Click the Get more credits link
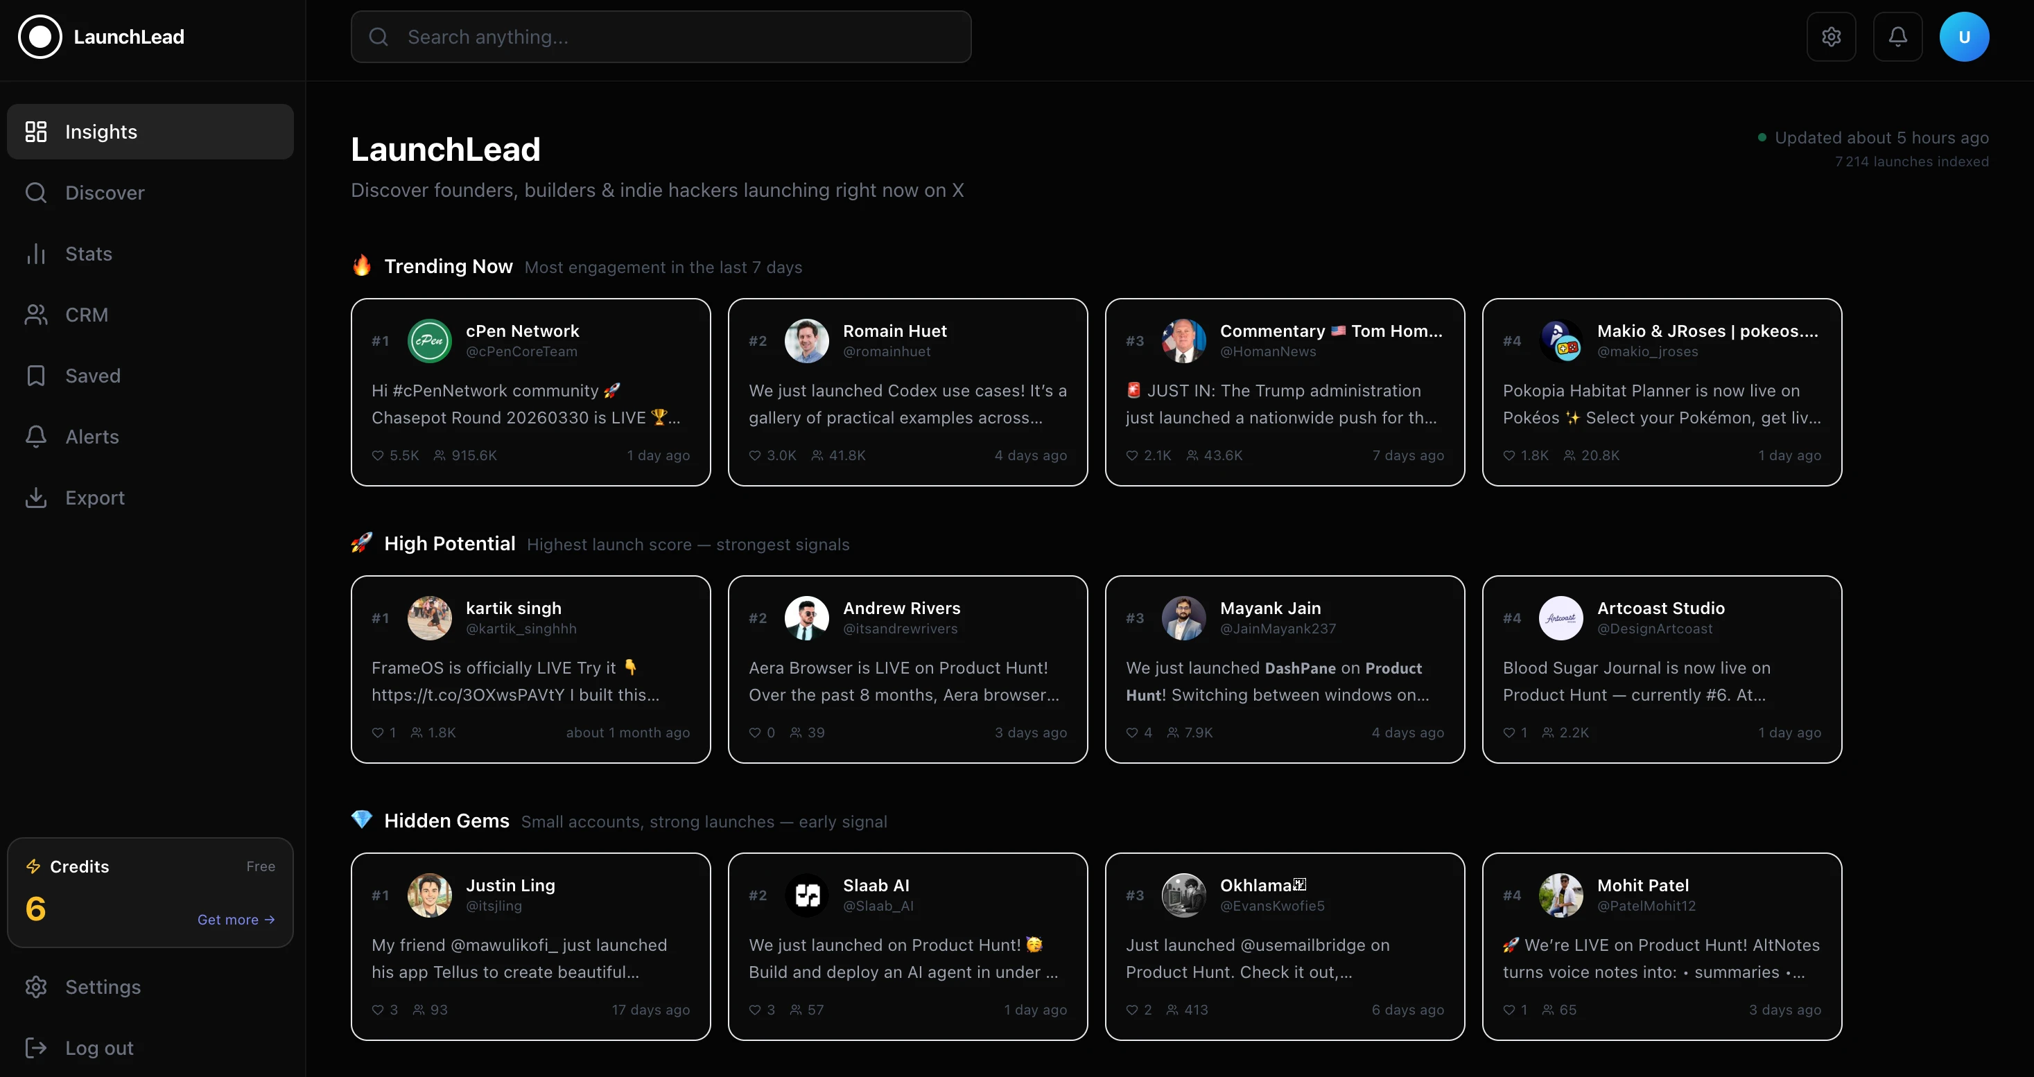Viewport: 2034px width, 1077px height. click(235, 920)
